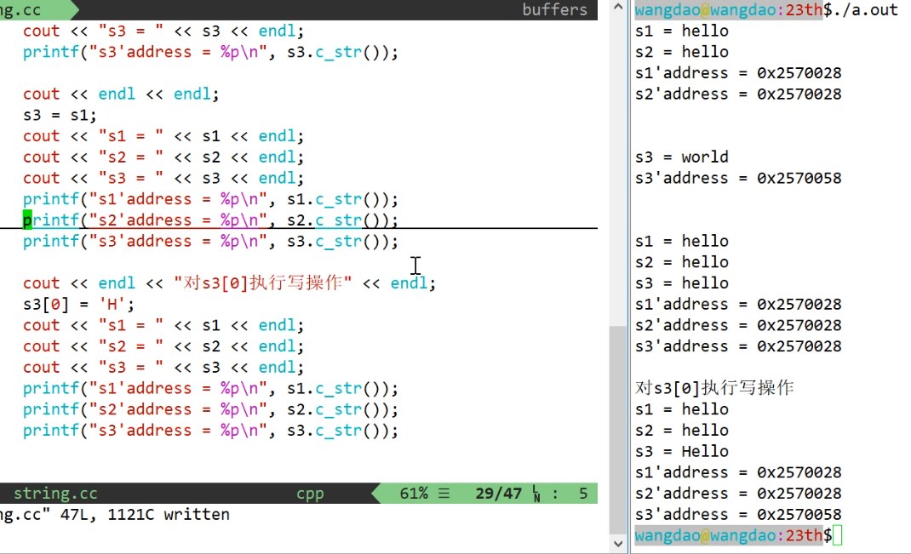Click the hamburger lines icon in the status line
The height and width of the screenshot is (554, 911).
[x=444, y=493]
